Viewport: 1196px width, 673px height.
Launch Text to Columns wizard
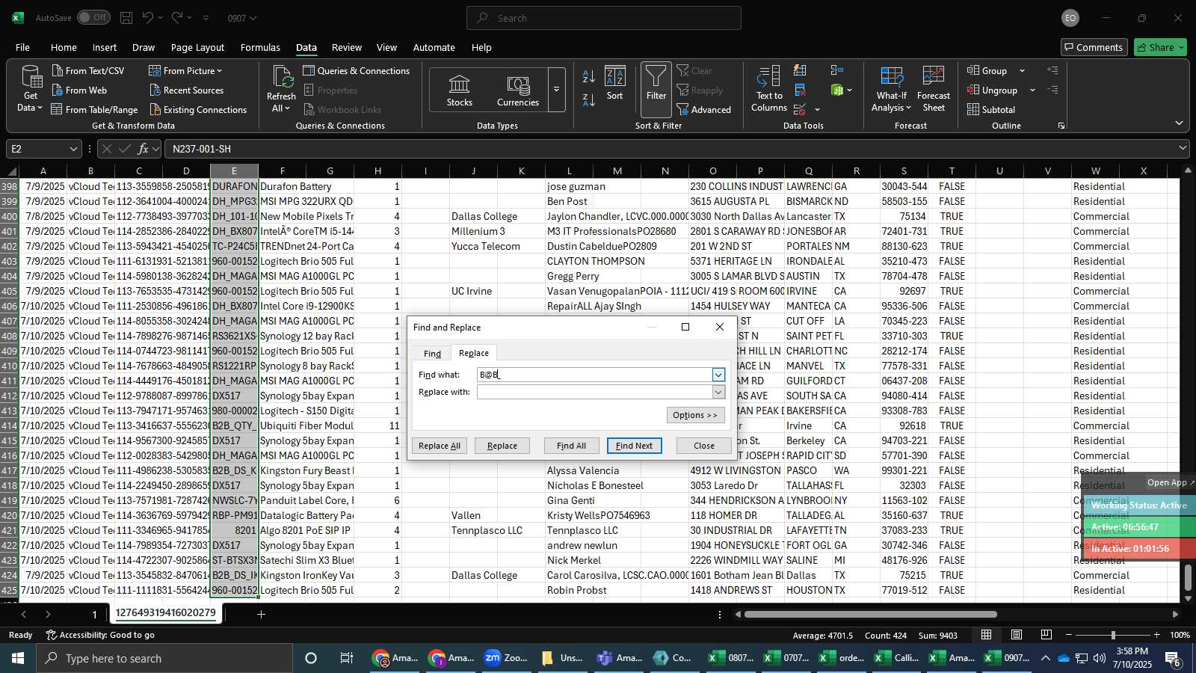[x=769, y=89]
